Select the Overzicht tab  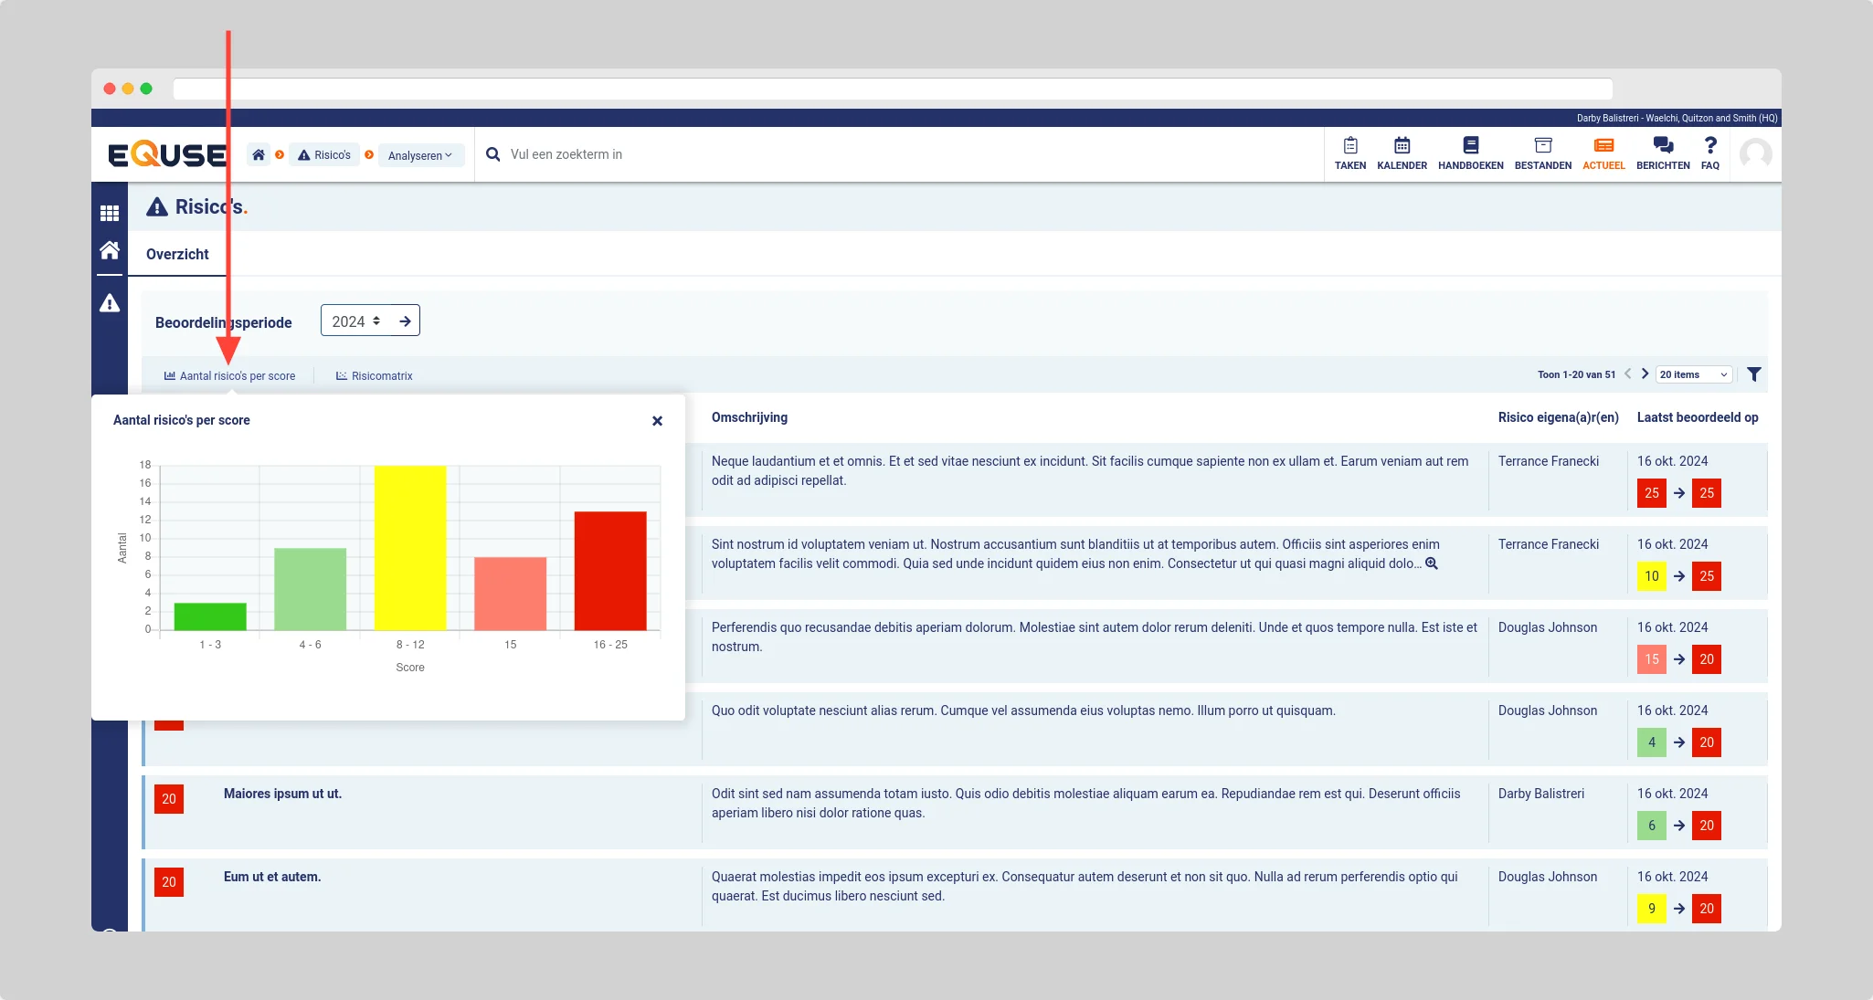click(177, 254)
